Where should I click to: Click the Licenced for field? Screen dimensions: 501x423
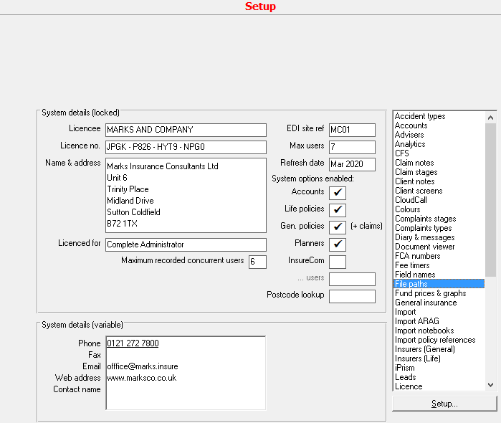[186, 244]
